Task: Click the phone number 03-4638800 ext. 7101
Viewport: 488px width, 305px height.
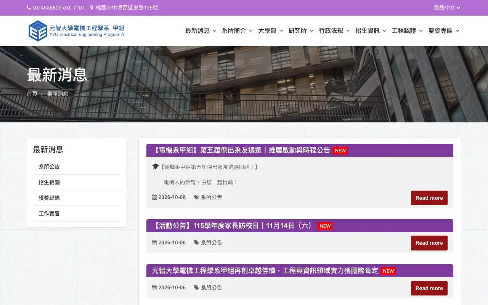Action: (59, 8)
